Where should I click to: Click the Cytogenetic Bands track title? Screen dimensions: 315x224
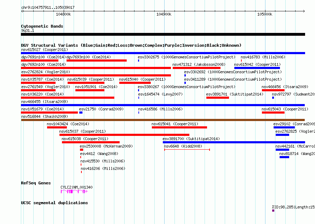42,26
